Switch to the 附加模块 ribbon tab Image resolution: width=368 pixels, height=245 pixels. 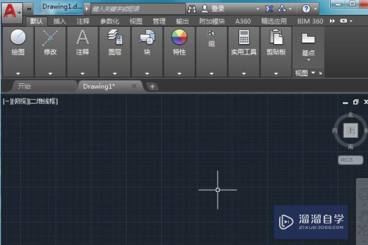click(x=212, y=21)
